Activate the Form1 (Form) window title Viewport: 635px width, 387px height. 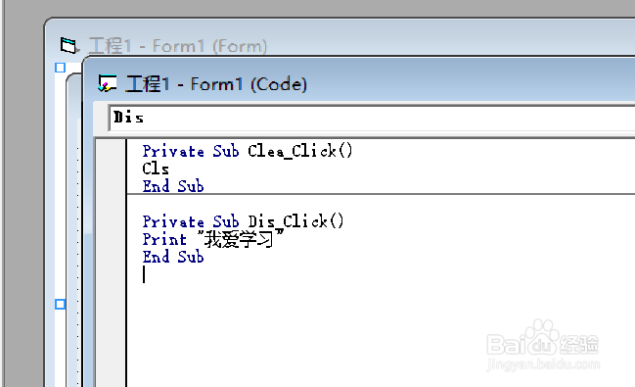click(x=177, y=45)
